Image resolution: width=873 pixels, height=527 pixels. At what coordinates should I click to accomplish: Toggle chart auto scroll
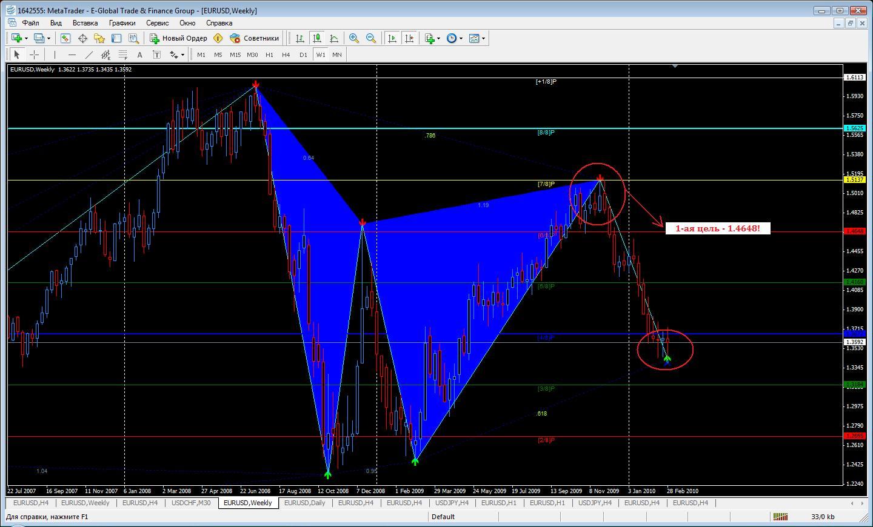(392, 38)
